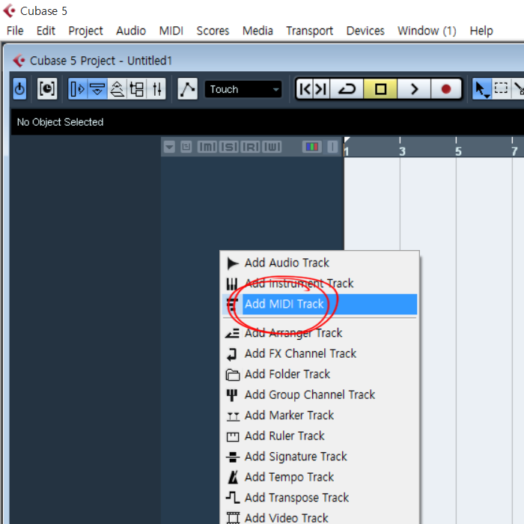524x524 pixels.
Task: Toggle global Solo button in track header
Action: pyautogui.click(x=229, y=147)
